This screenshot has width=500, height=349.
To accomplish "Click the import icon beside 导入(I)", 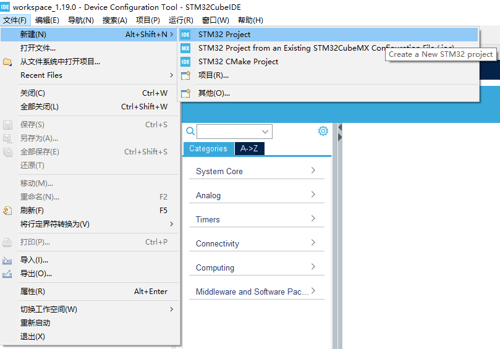I will (x=7, y=261).
